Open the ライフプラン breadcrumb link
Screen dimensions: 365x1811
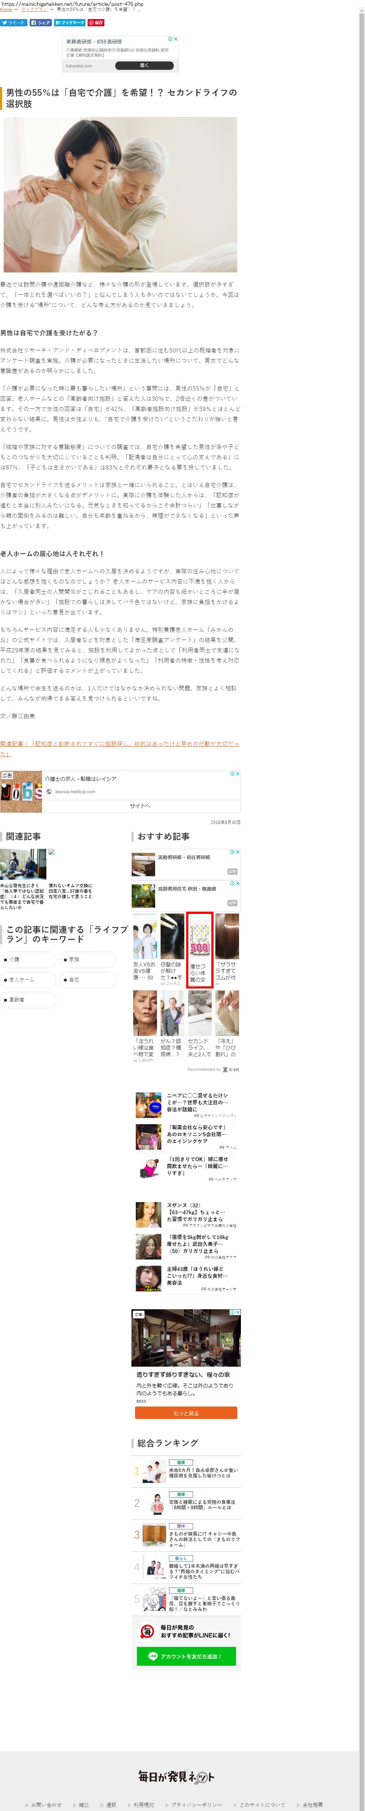34,10
